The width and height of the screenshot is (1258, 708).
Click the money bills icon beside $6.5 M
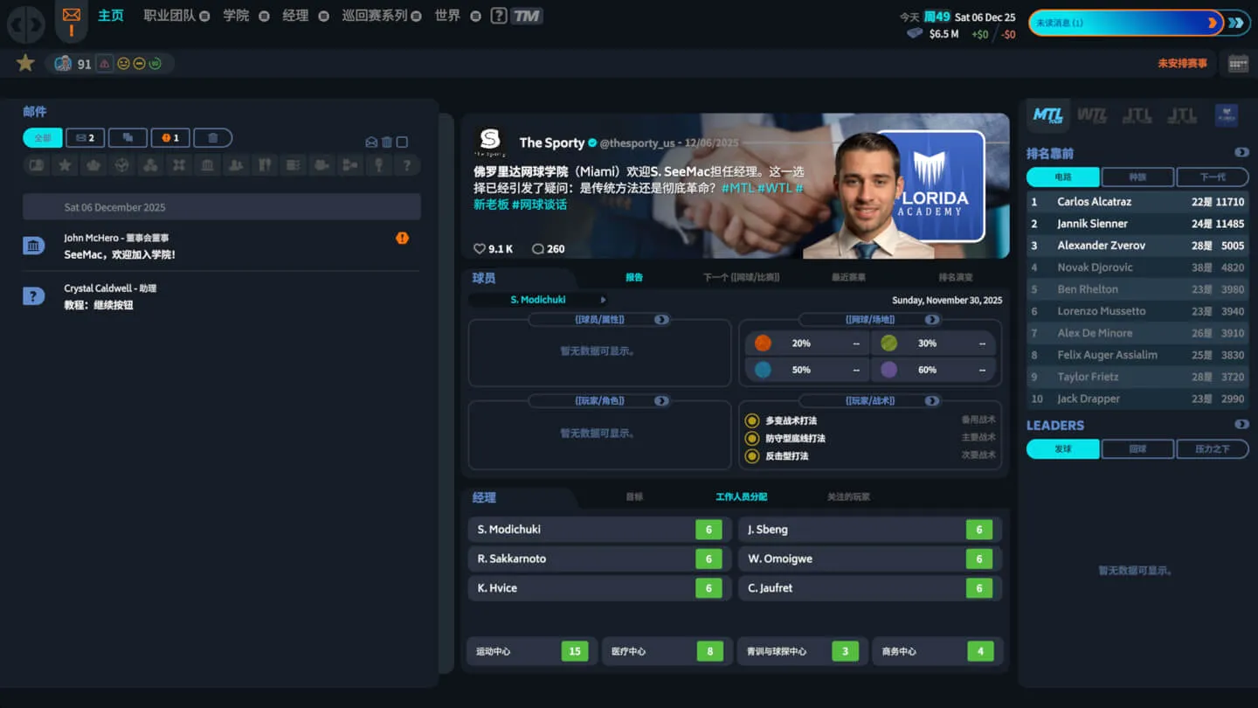click(915, 33)
